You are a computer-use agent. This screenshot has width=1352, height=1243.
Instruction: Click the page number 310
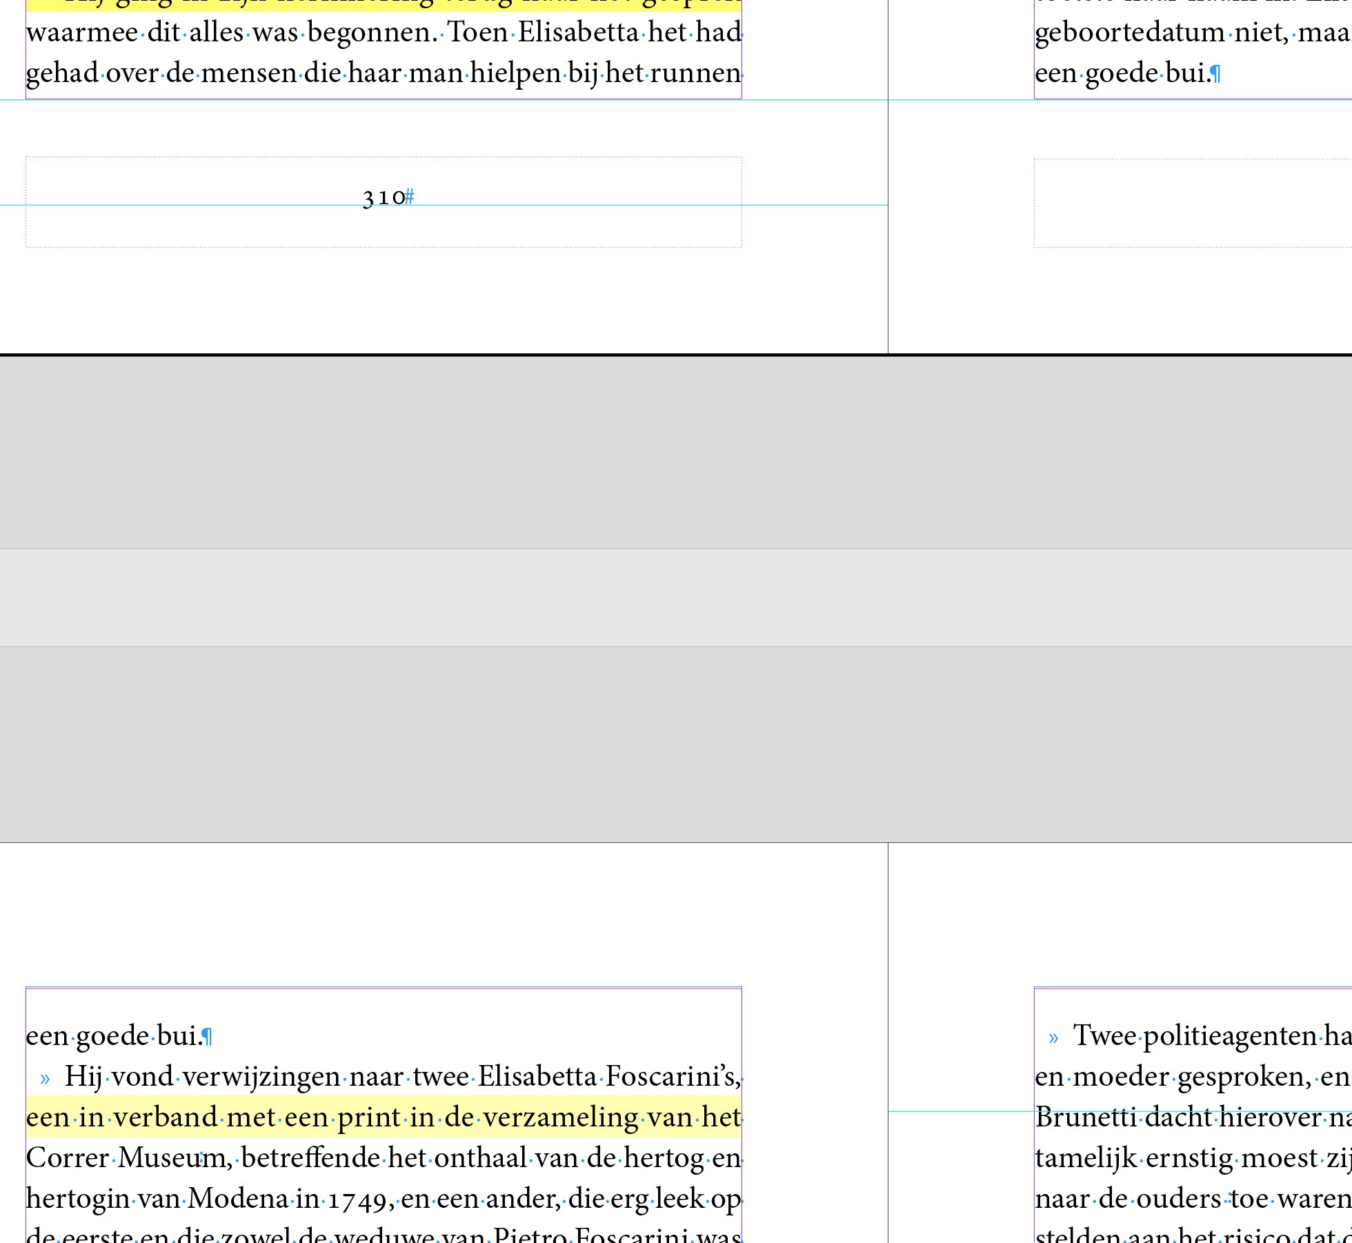[x=384, y=197]
